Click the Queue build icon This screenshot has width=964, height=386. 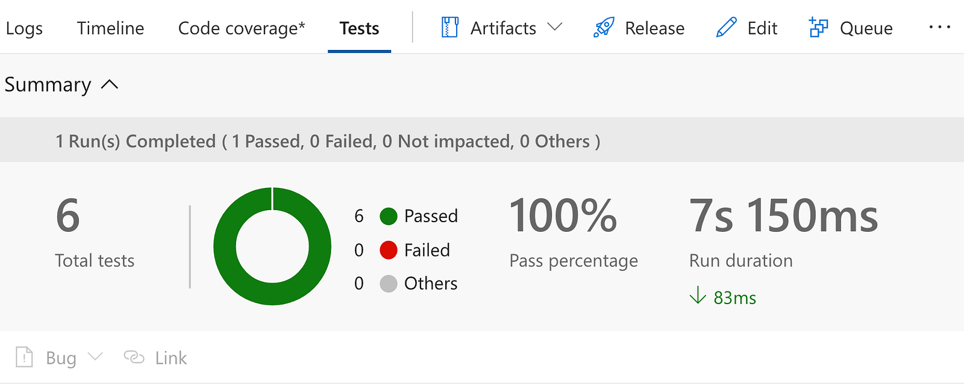[x=818, y=28]
